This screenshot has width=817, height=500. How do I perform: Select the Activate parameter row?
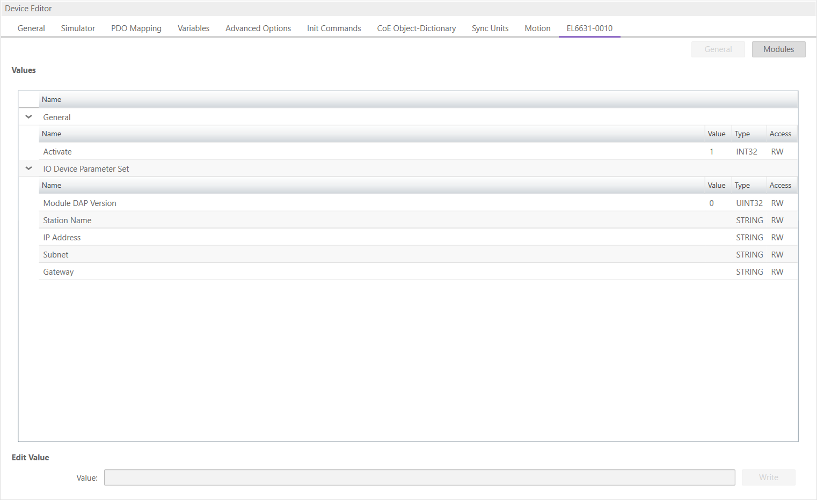pyautogui.click(x=57, y=152)
